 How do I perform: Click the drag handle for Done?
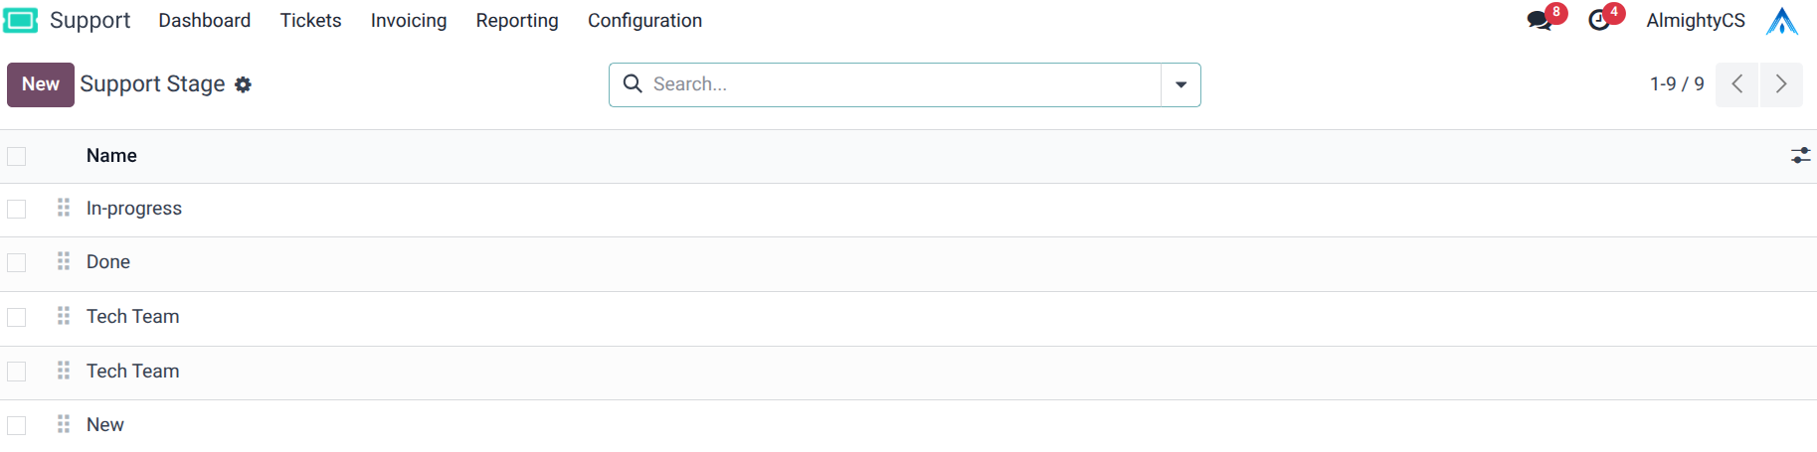64,261
